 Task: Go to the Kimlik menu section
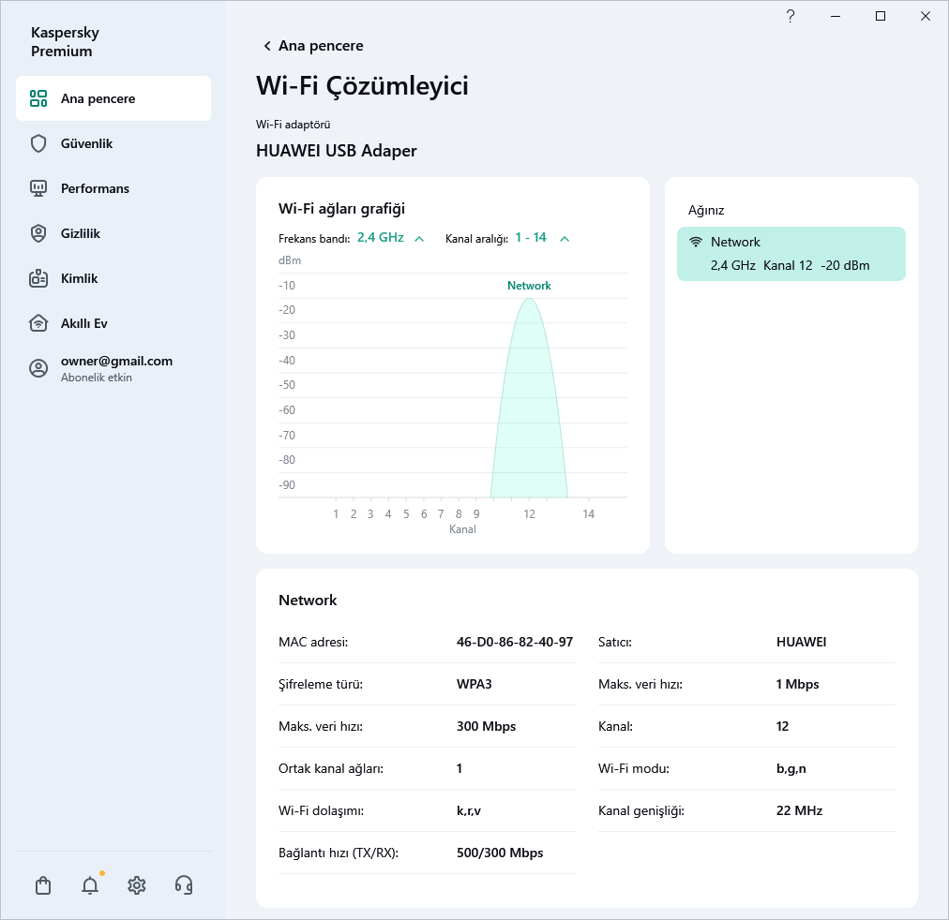point(79,278)
